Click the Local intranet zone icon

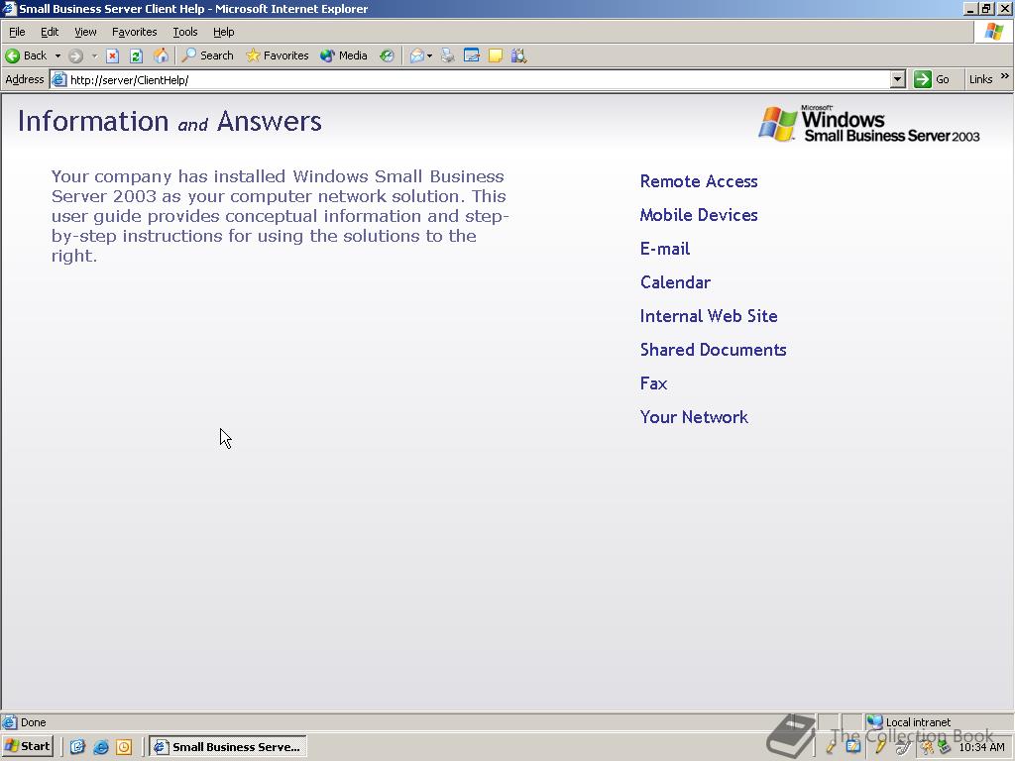click(x=874, y=721)
